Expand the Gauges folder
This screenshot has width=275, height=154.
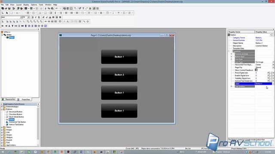2,135
